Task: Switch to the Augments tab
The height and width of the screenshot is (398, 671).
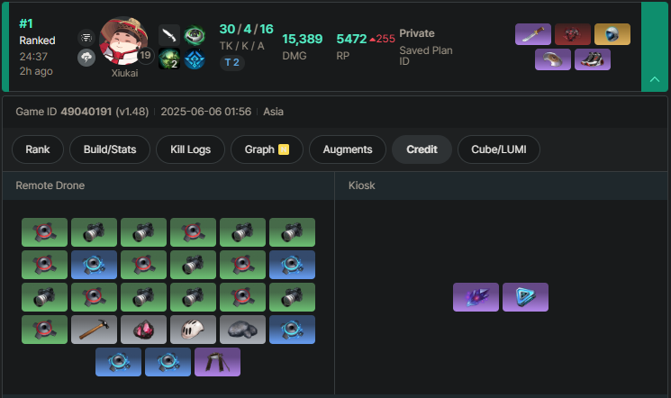Action: point(348,149)
